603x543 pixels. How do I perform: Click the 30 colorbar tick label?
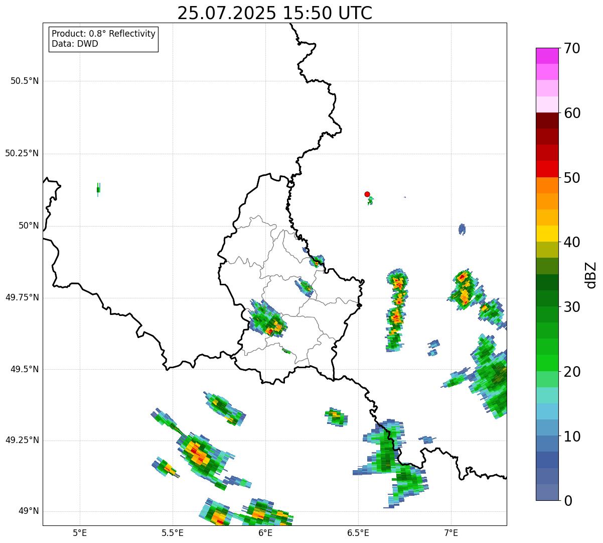click(572, 307)
